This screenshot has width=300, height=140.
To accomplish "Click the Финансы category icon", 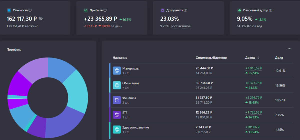I will click(x=117, y=100).
